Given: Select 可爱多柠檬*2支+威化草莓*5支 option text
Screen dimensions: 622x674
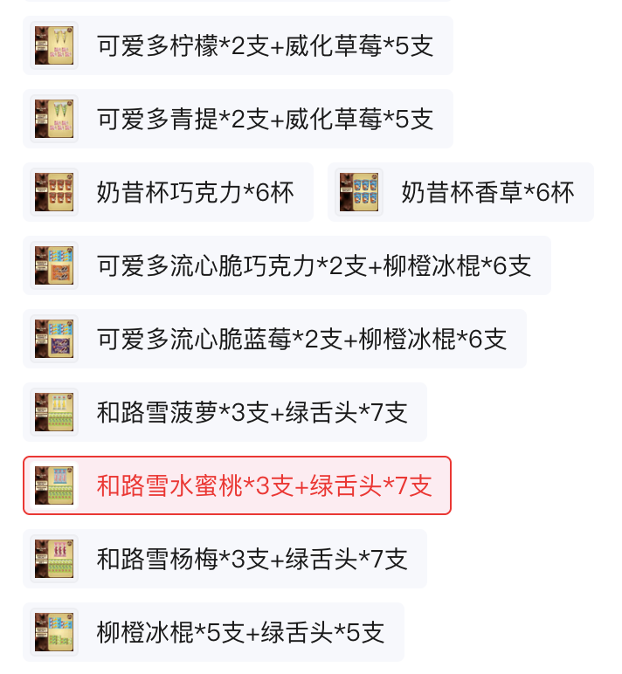Looking at the screenshot, I should point(265,45).
